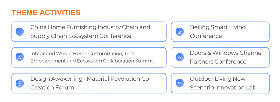Select Design Awakening Material Revolution forum text
The image size is (280, 102).
(x=91, y=83)
